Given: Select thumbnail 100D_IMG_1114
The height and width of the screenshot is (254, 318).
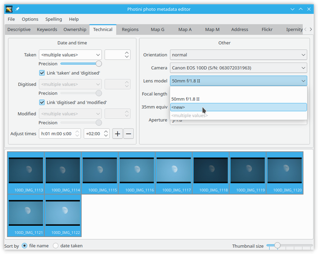Looking at the screenshot, I should (63, 173).
